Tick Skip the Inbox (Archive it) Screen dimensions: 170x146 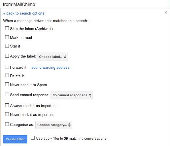pos(7,28)
